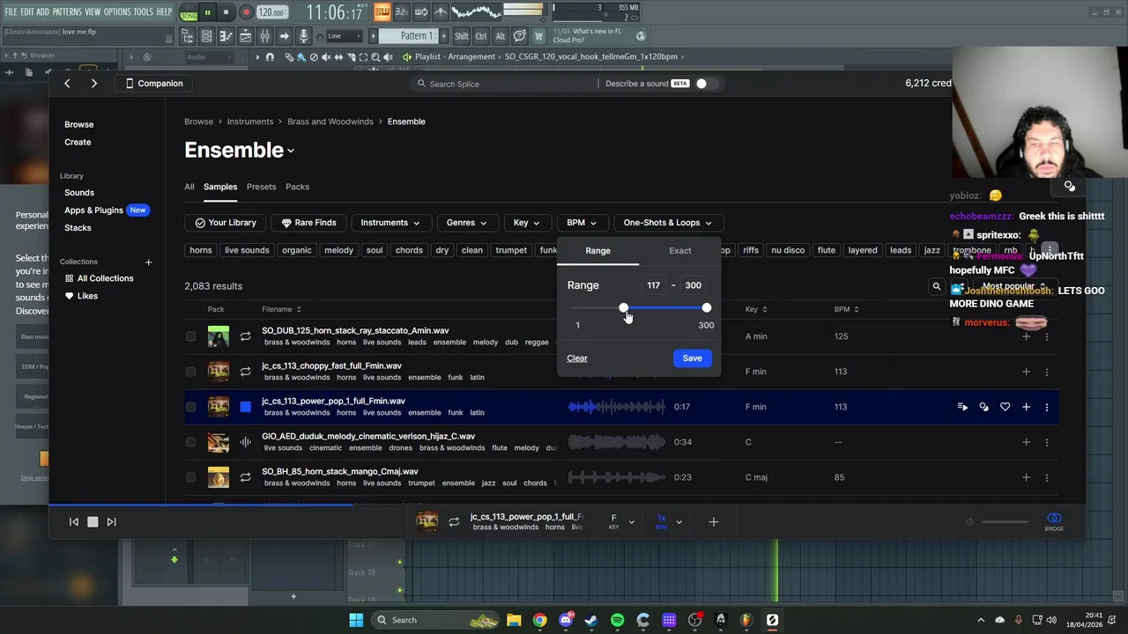Open more options for jc_cs_113_power_pop_1 sample

click(x=1047, y=407)
